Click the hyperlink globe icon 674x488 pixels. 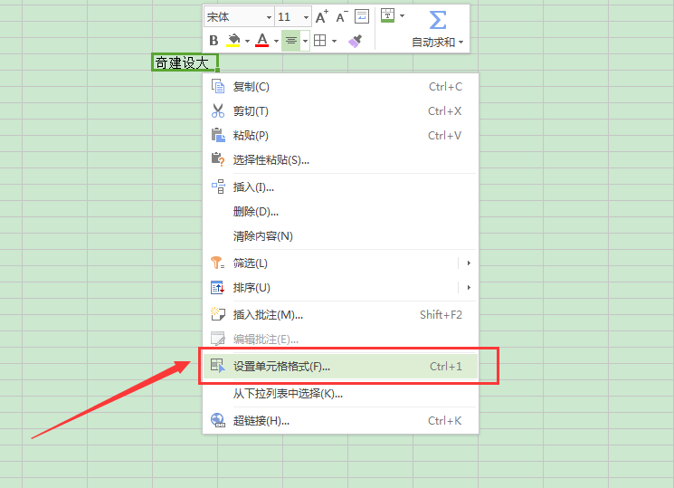(x=218, y=420)
